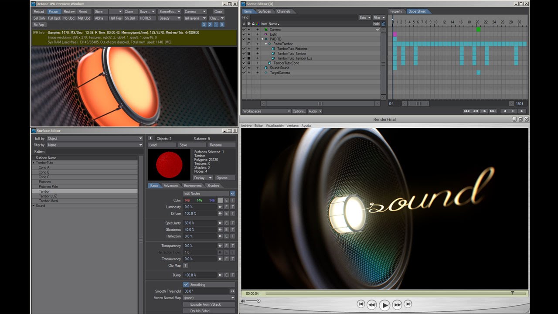The image size is (558, 314).
Task: Click the Rename surface button
Action: pyautogui.click(x=221, y=145)
